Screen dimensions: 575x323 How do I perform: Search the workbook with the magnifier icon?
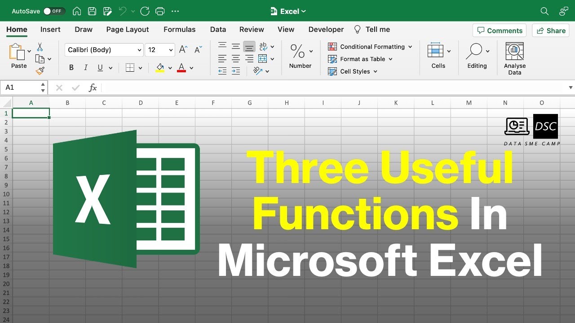coord(544,11)
